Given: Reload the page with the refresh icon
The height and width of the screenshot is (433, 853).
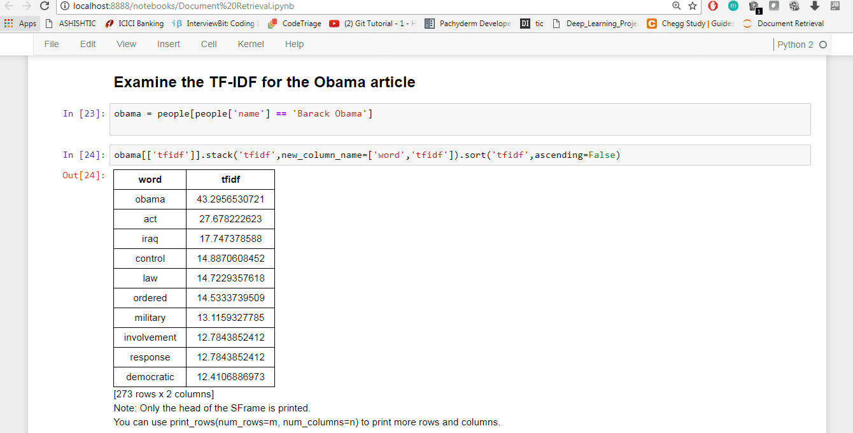Looking at the screenshot, I should [x=45, y=6].
